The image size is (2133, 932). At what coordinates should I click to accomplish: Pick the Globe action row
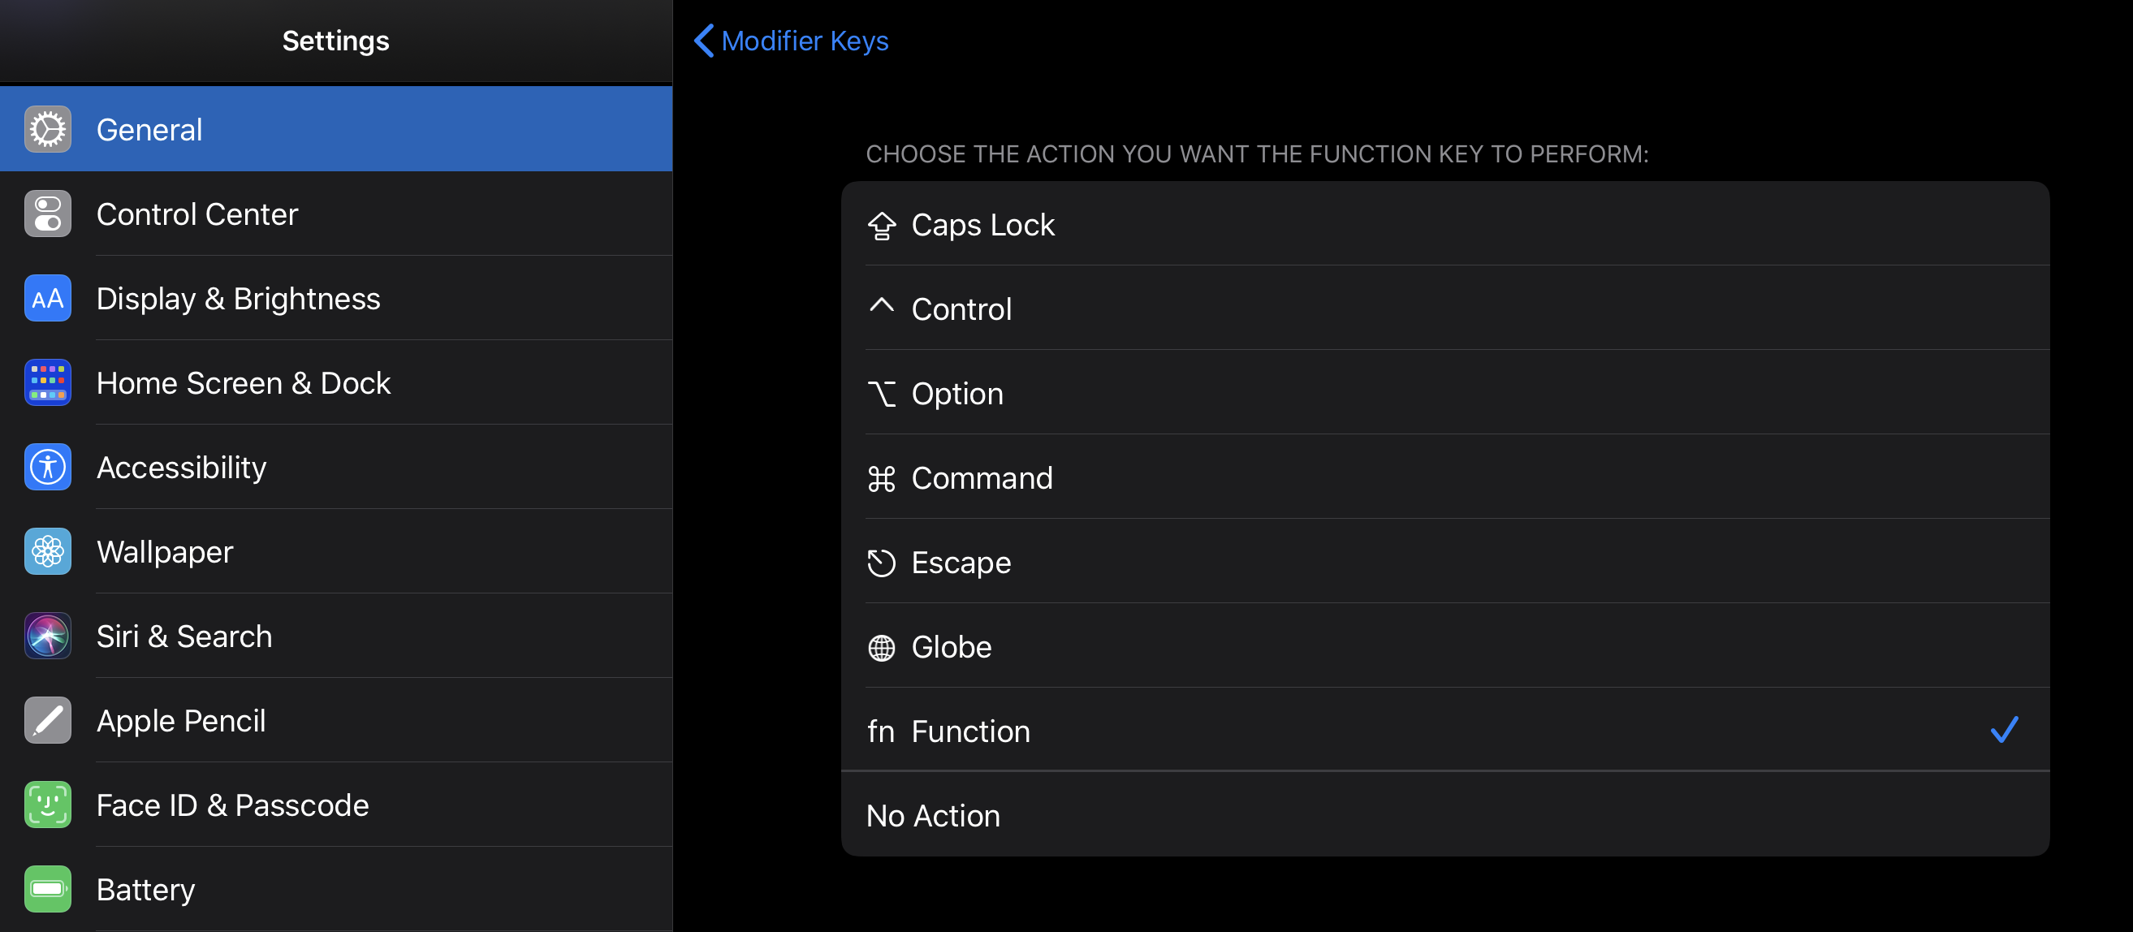pos(951,647)
